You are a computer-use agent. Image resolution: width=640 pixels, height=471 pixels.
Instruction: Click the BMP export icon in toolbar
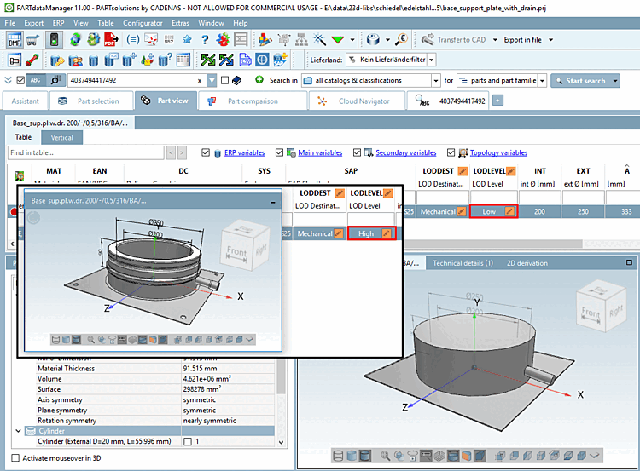pyautogui.click(x=15, y=40)
